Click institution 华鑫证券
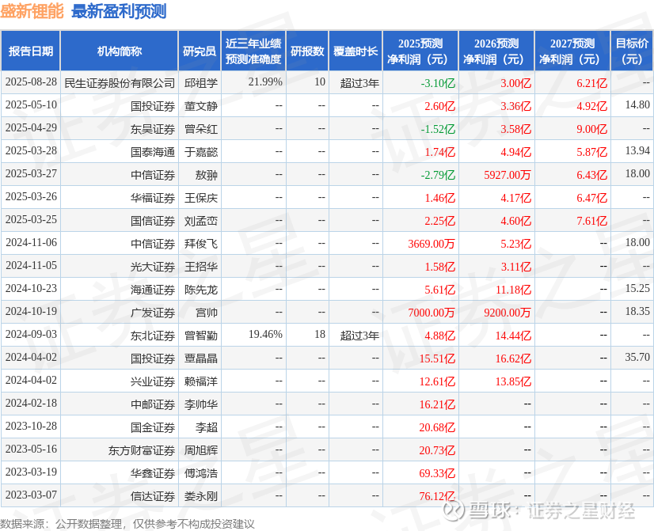654x531 pixels. 153,473
